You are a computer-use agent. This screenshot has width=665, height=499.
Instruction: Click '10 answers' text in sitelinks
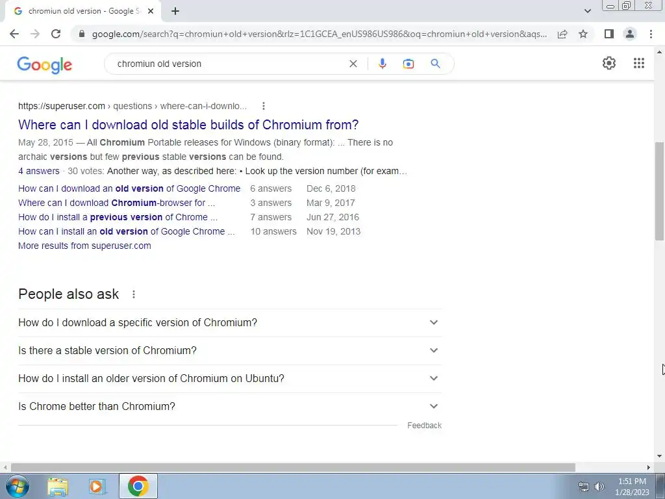coord(273,232)
